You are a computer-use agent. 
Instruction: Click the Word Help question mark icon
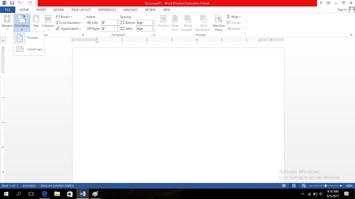(x=321, y=3)
